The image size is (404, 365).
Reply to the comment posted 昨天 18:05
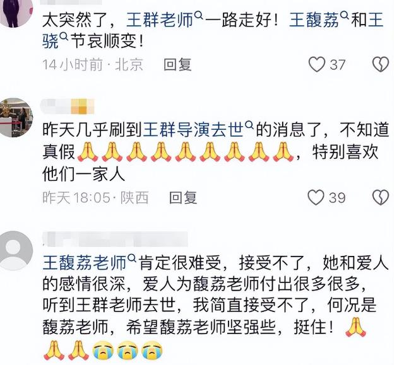[x=183, y=197]
